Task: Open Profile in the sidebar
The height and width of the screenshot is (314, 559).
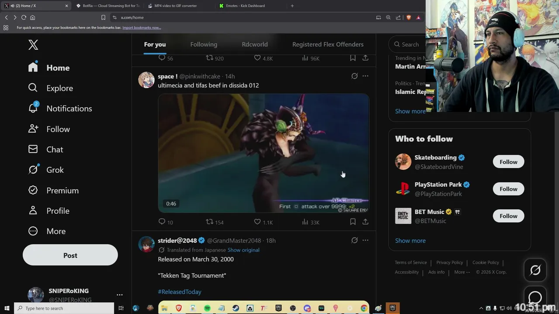Action: click(49, 211)
